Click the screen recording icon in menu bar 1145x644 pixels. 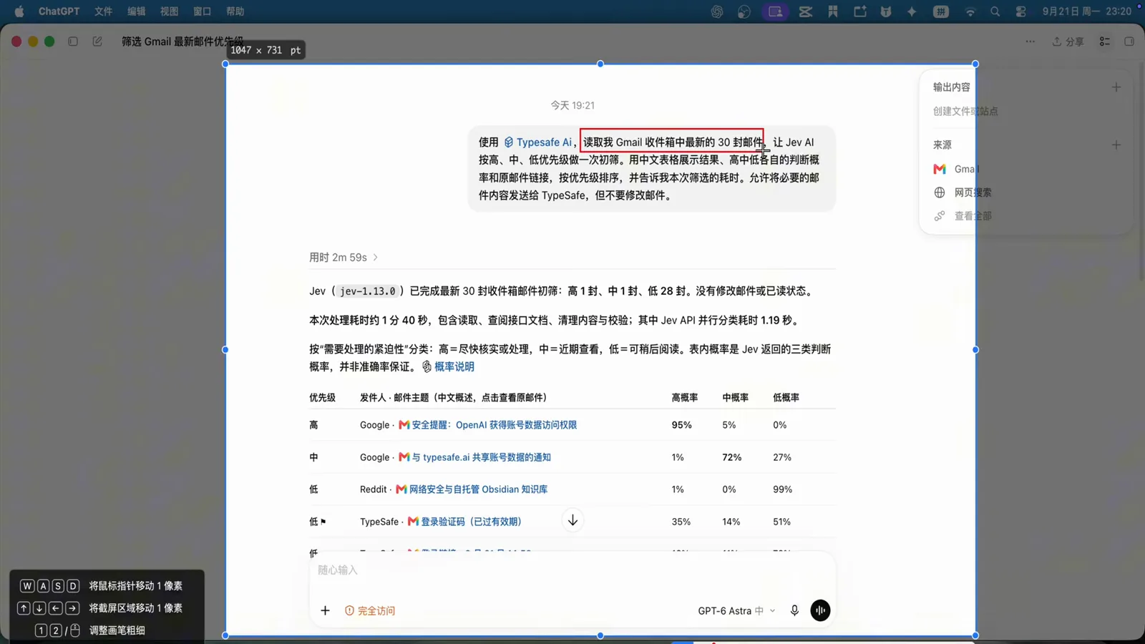775,11
